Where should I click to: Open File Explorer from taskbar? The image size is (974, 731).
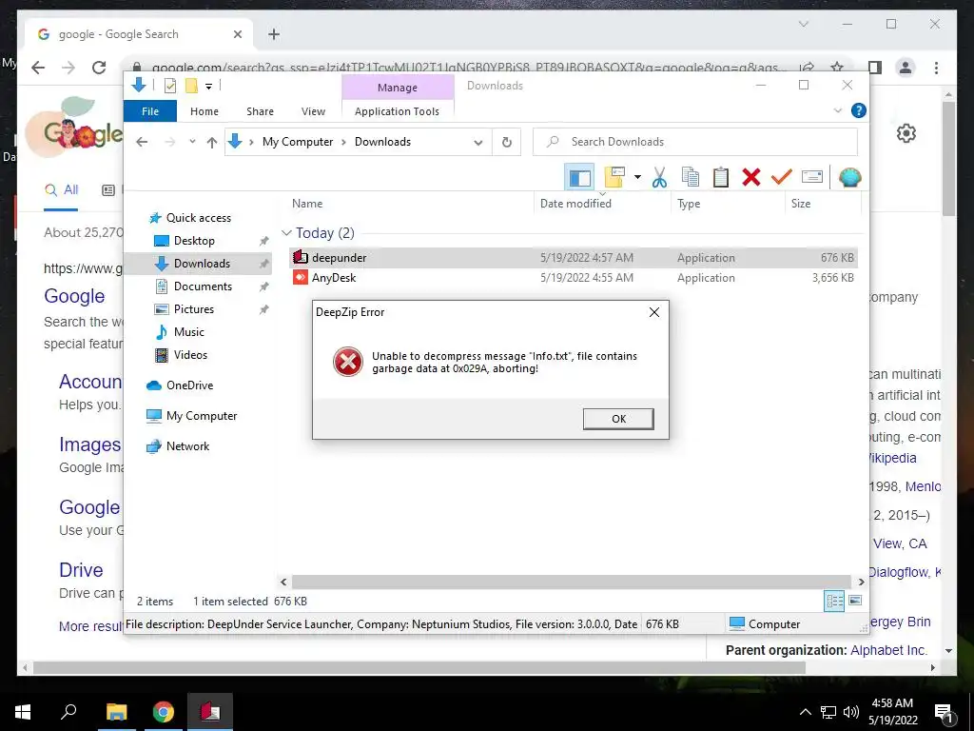(x=116, y=712)
